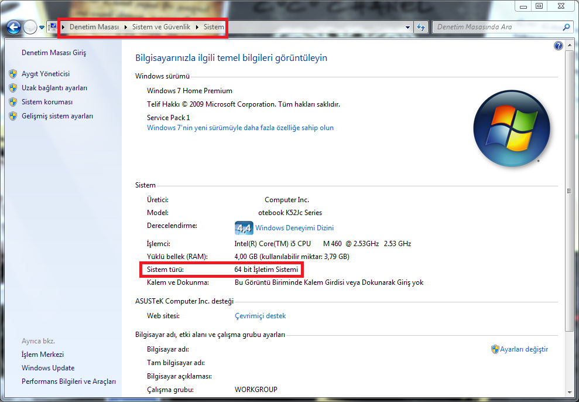Click the otebook K52Jc Series model text
Viewport: 579px width, 402px height.
pyautogui.click(x=290, y=213)
